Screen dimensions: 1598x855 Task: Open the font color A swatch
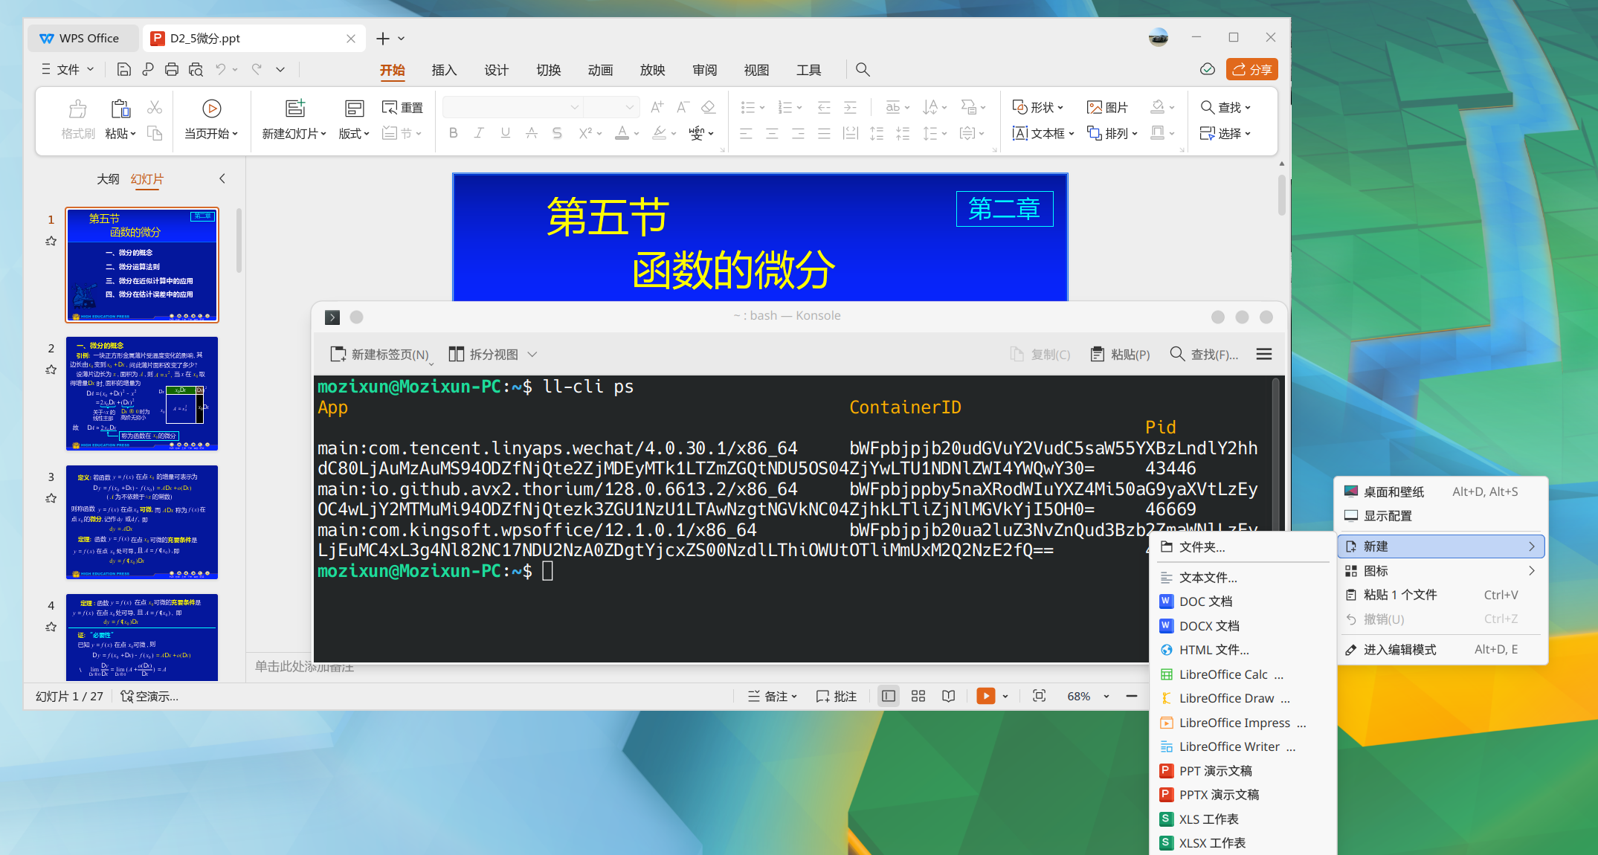(622, 133)
